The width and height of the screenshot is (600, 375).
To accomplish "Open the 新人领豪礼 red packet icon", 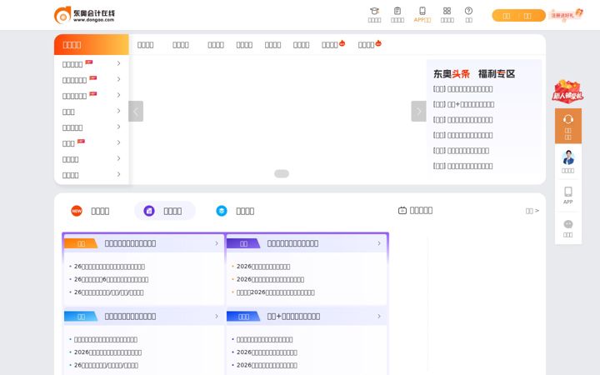I will tap(567, 92).
